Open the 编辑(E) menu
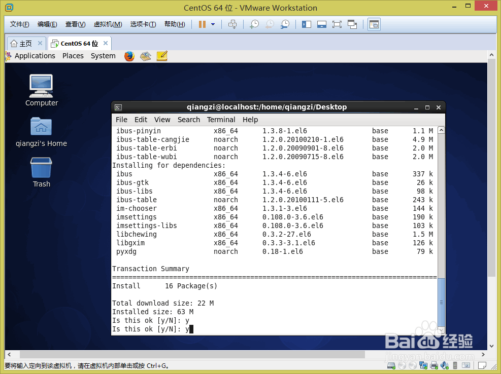The width and height of the screenshot is (501, 374). (47, 24)
